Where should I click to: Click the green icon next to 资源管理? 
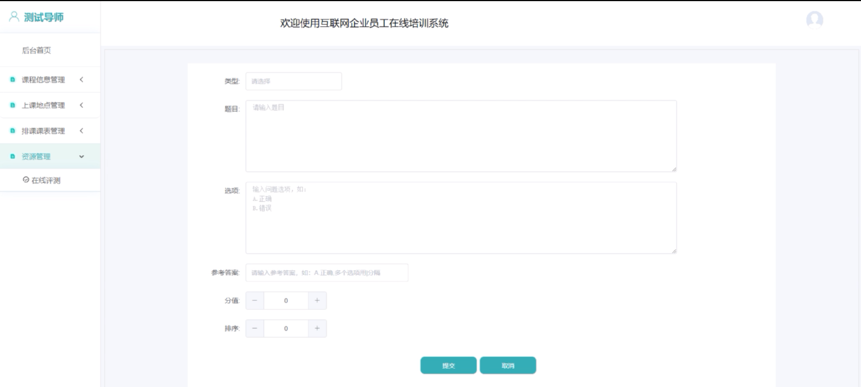click(x=13, y=156)
